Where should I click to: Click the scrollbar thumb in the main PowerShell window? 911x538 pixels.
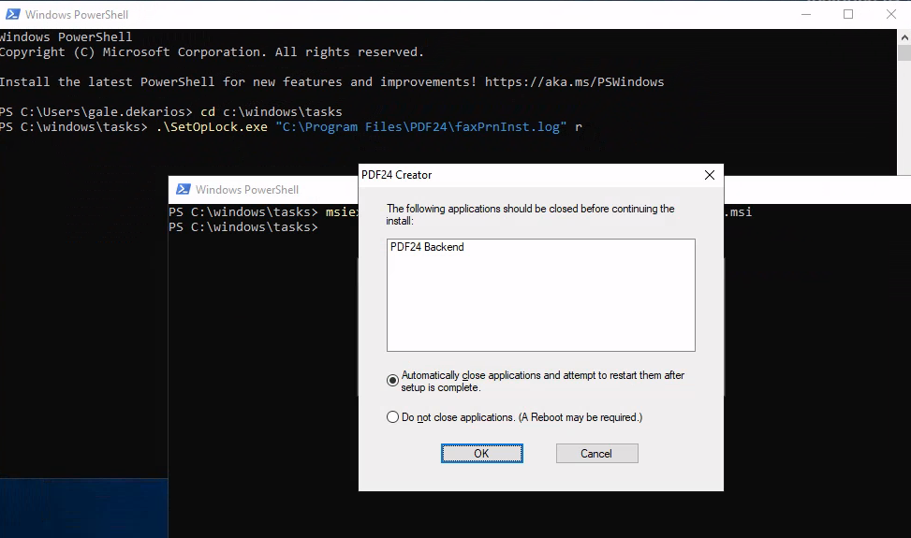(904, 52)
